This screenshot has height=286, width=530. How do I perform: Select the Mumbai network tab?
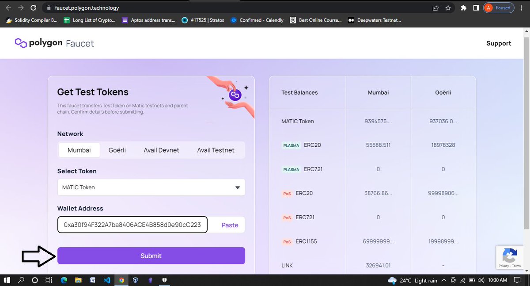[79, 150]
